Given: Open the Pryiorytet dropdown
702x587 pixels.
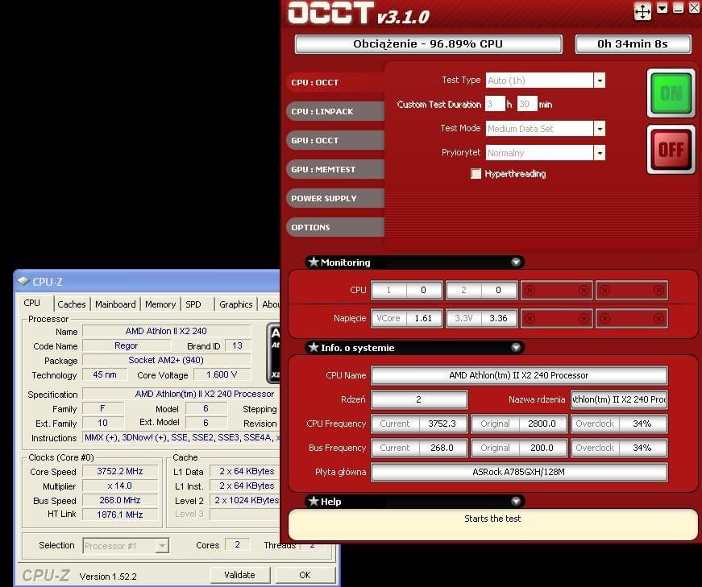Looking at the screenshot, I should tap(600, 153).
